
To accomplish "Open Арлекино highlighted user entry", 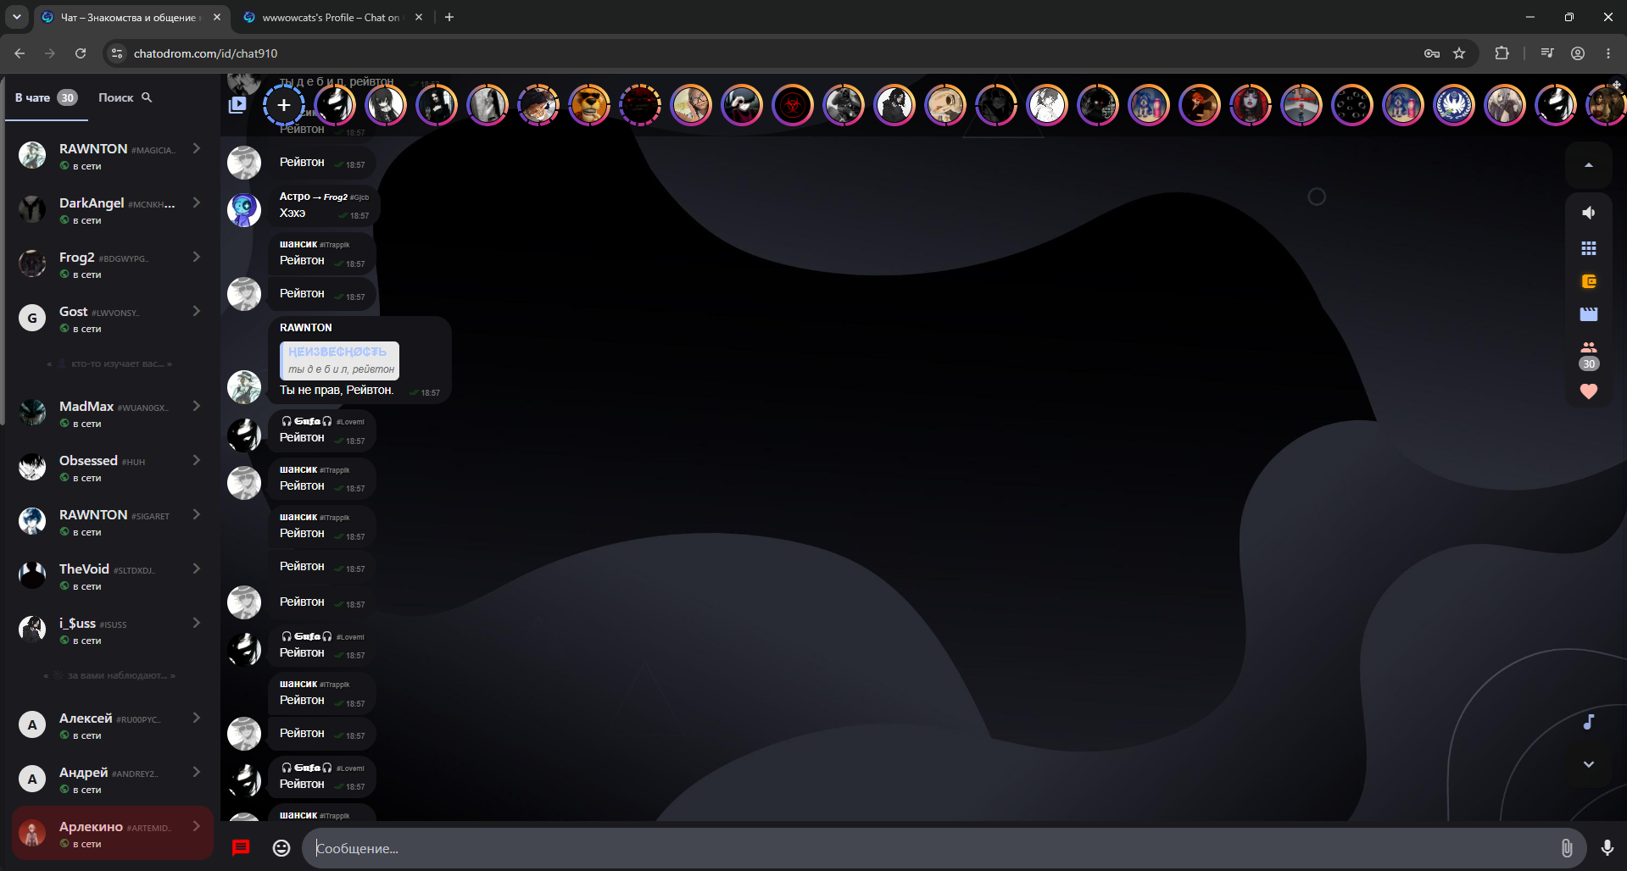I will click(112, 834).
